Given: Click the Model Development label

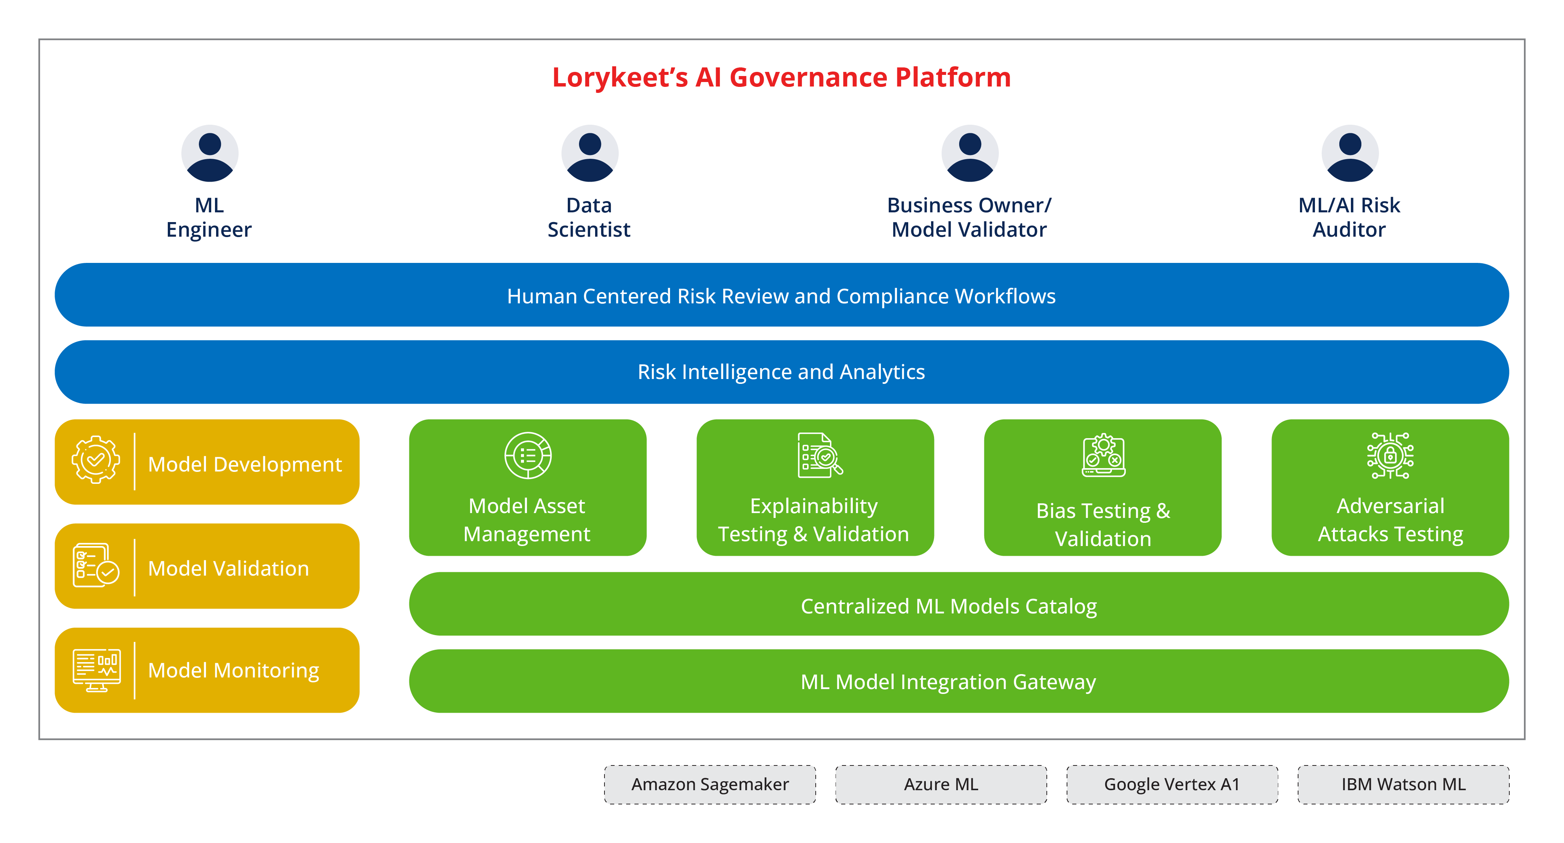Looking at the screenshot, I should pos(245,464).
